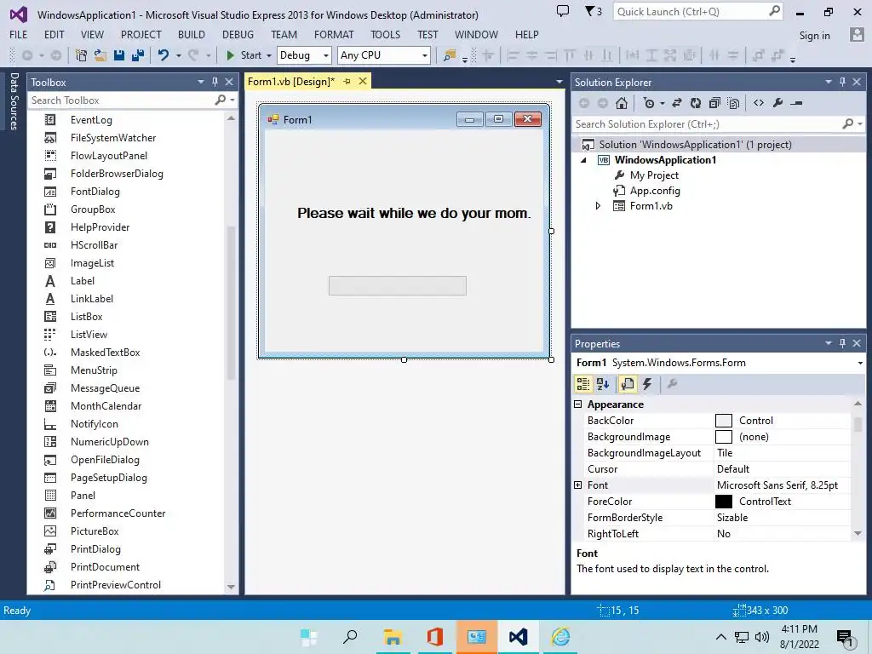This screenshot has width=872, height=654.
Task: Choose the ListBox control in Toolbox
Action: click(86, 317)
